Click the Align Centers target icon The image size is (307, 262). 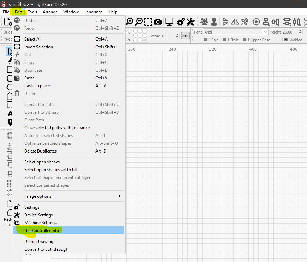pos(256,22)
